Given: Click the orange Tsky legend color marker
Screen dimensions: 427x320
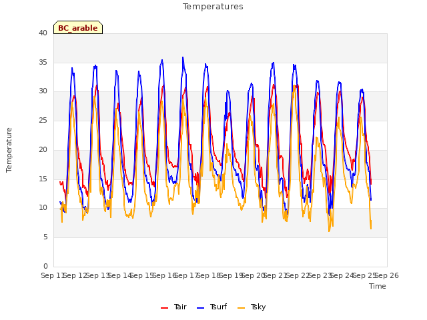Looking at the screenshot, I should 242,308.
